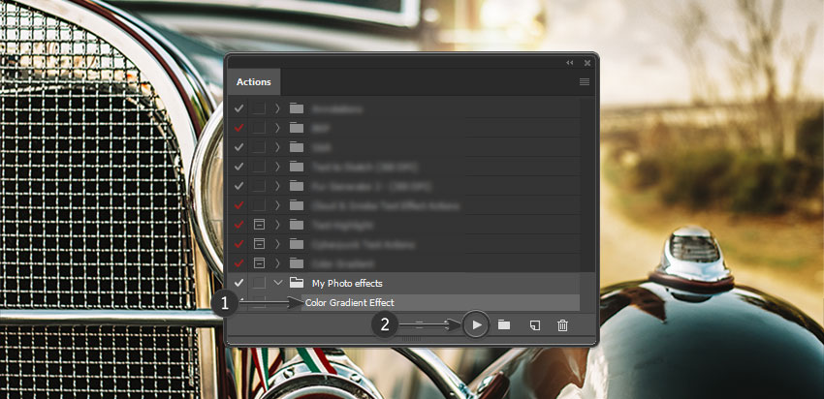Close the Actions panel

[587, 63]
